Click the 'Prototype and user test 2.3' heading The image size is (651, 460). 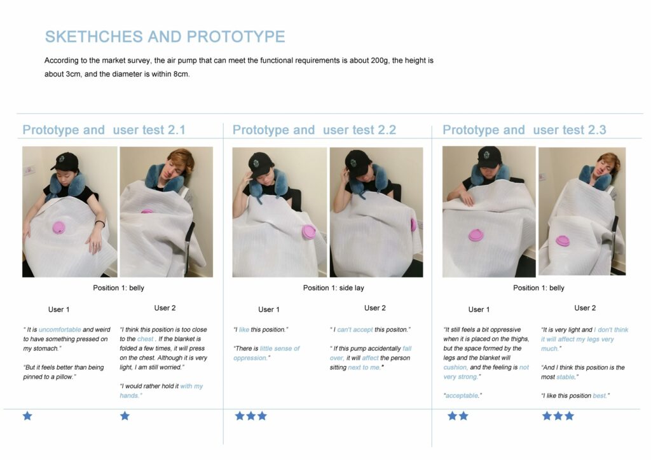coord(524,130)
